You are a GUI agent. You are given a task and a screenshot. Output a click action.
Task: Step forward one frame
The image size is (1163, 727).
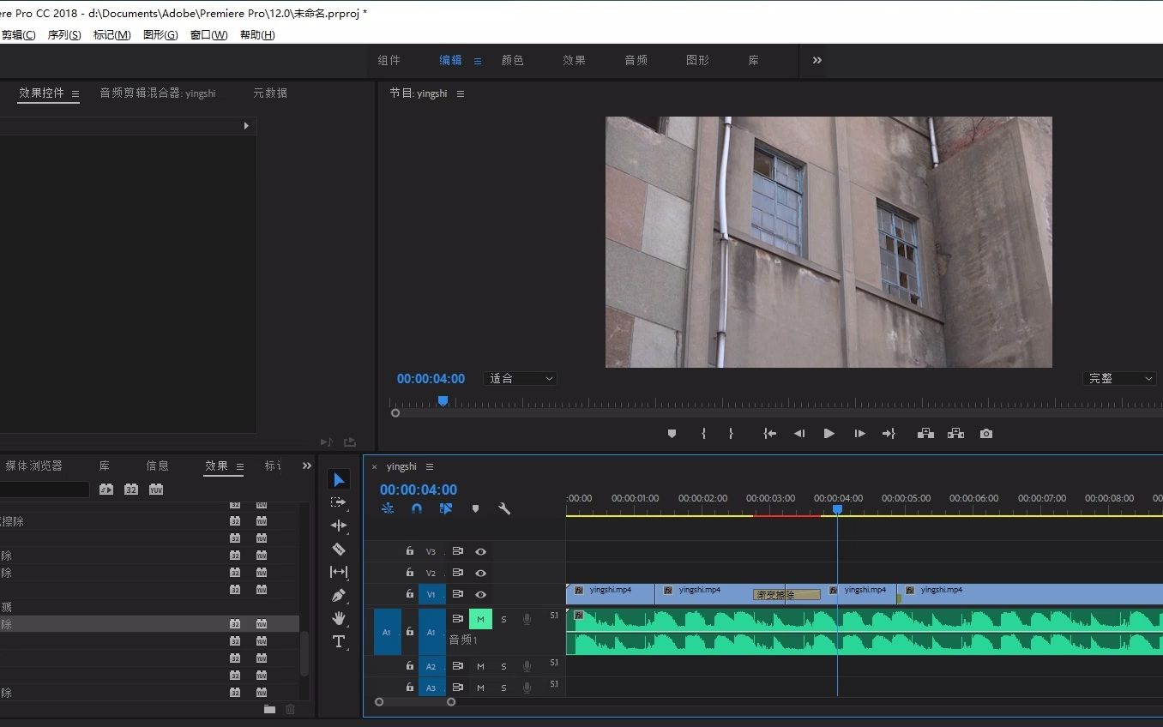pos(859,434)
